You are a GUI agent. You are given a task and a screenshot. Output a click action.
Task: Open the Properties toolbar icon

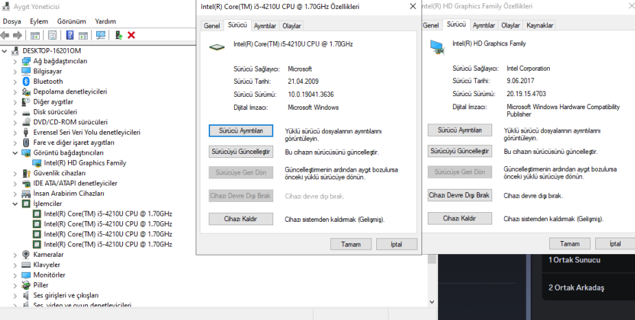click(x=52, y=35)
